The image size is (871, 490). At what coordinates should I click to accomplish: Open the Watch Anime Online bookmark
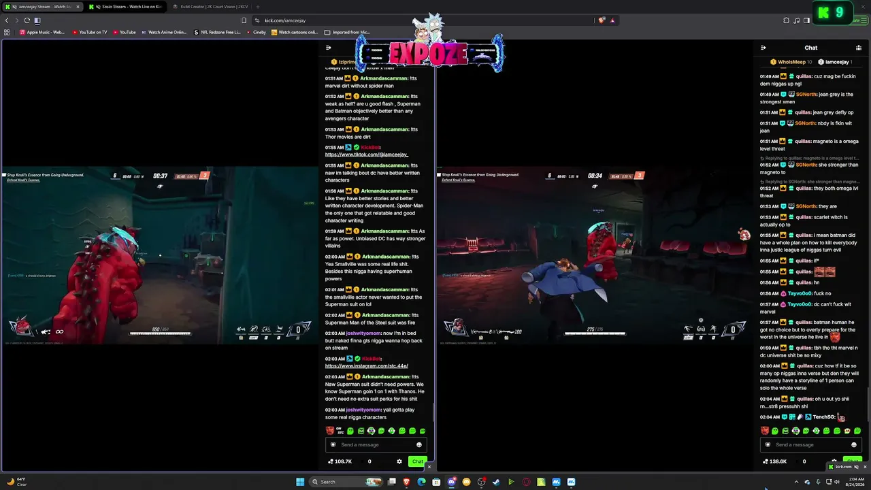164,32
